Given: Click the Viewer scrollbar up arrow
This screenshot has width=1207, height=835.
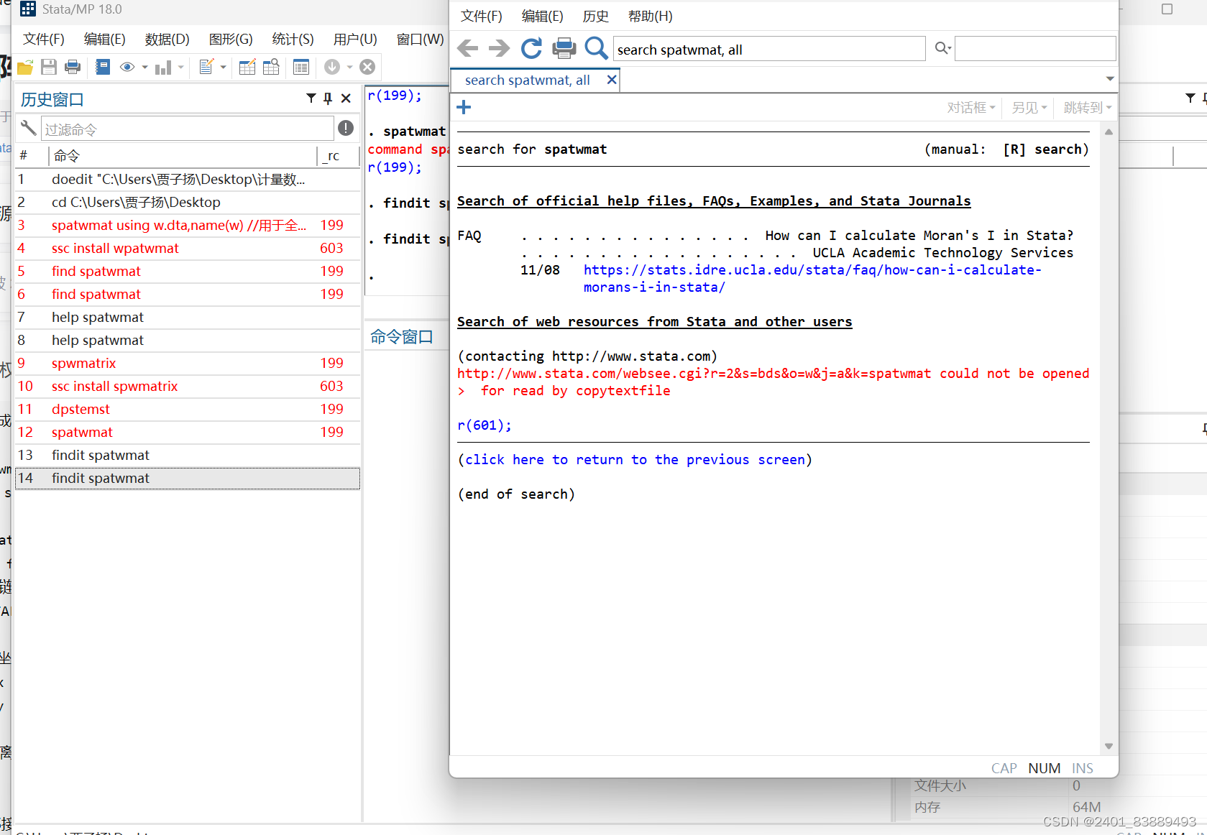Looking at the screenshot, I should (1109, 132).
